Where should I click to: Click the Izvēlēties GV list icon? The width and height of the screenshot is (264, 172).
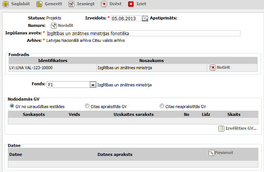[x=221, y=128]
